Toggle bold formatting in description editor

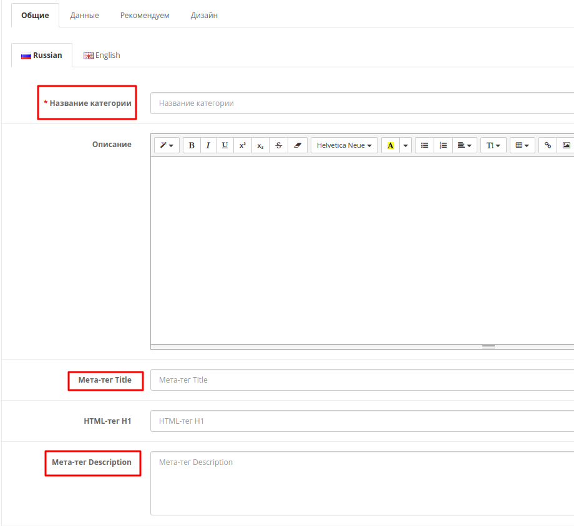pos(192,145)
